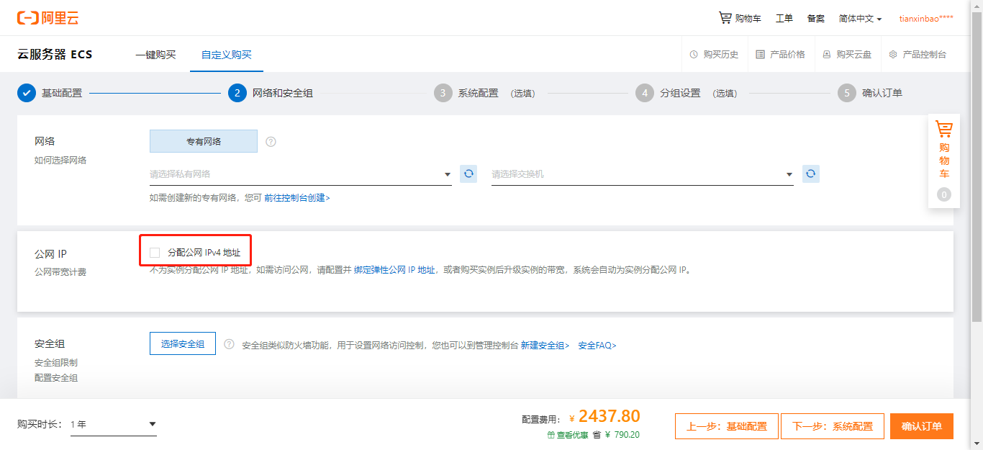Click the product console gear icon
The height and width of the screenshot is (450, 983).
pos(893,54)
